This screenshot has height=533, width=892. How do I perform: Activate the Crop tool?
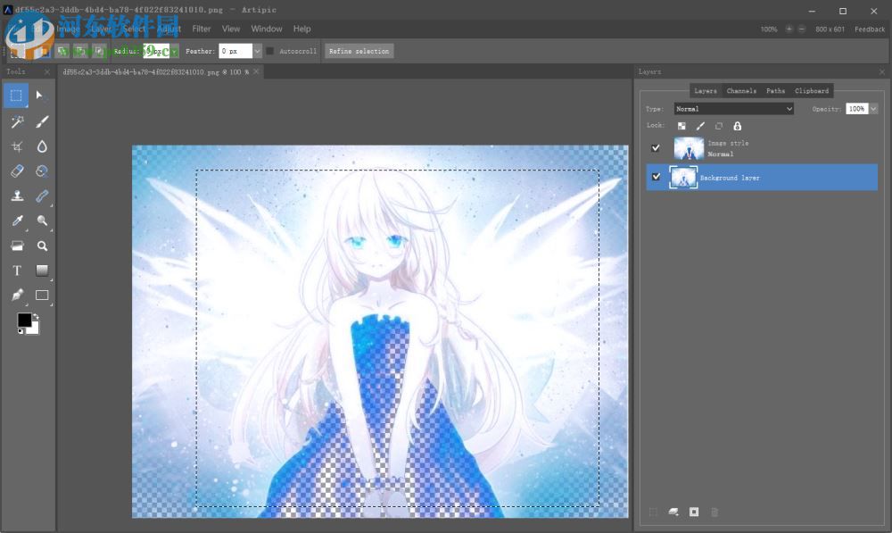15,146
